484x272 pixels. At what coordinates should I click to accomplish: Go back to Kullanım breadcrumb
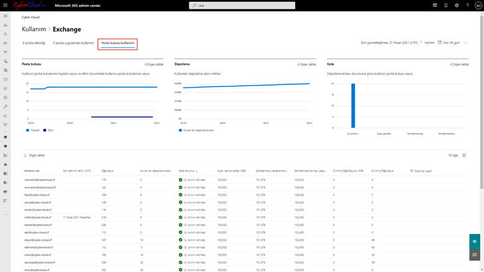34,29
